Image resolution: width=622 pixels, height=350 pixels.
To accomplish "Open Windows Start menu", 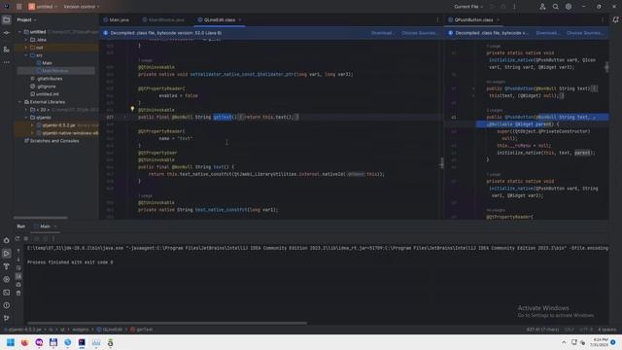I will pos(11,342).
